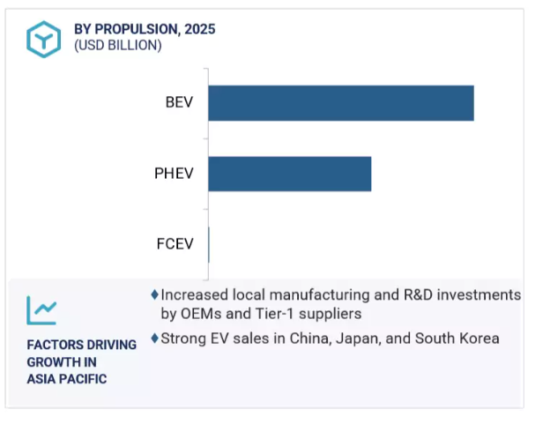
Task: Click the (USD BILLION) subtitle
Action: (118, 45)
